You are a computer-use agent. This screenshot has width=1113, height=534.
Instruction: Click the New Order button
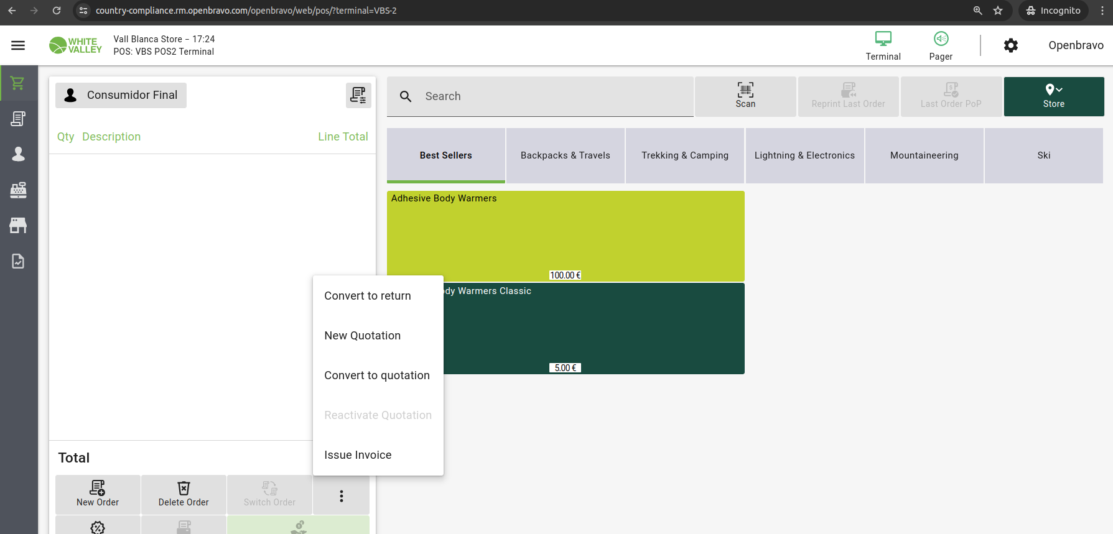(x=98, y=494)
